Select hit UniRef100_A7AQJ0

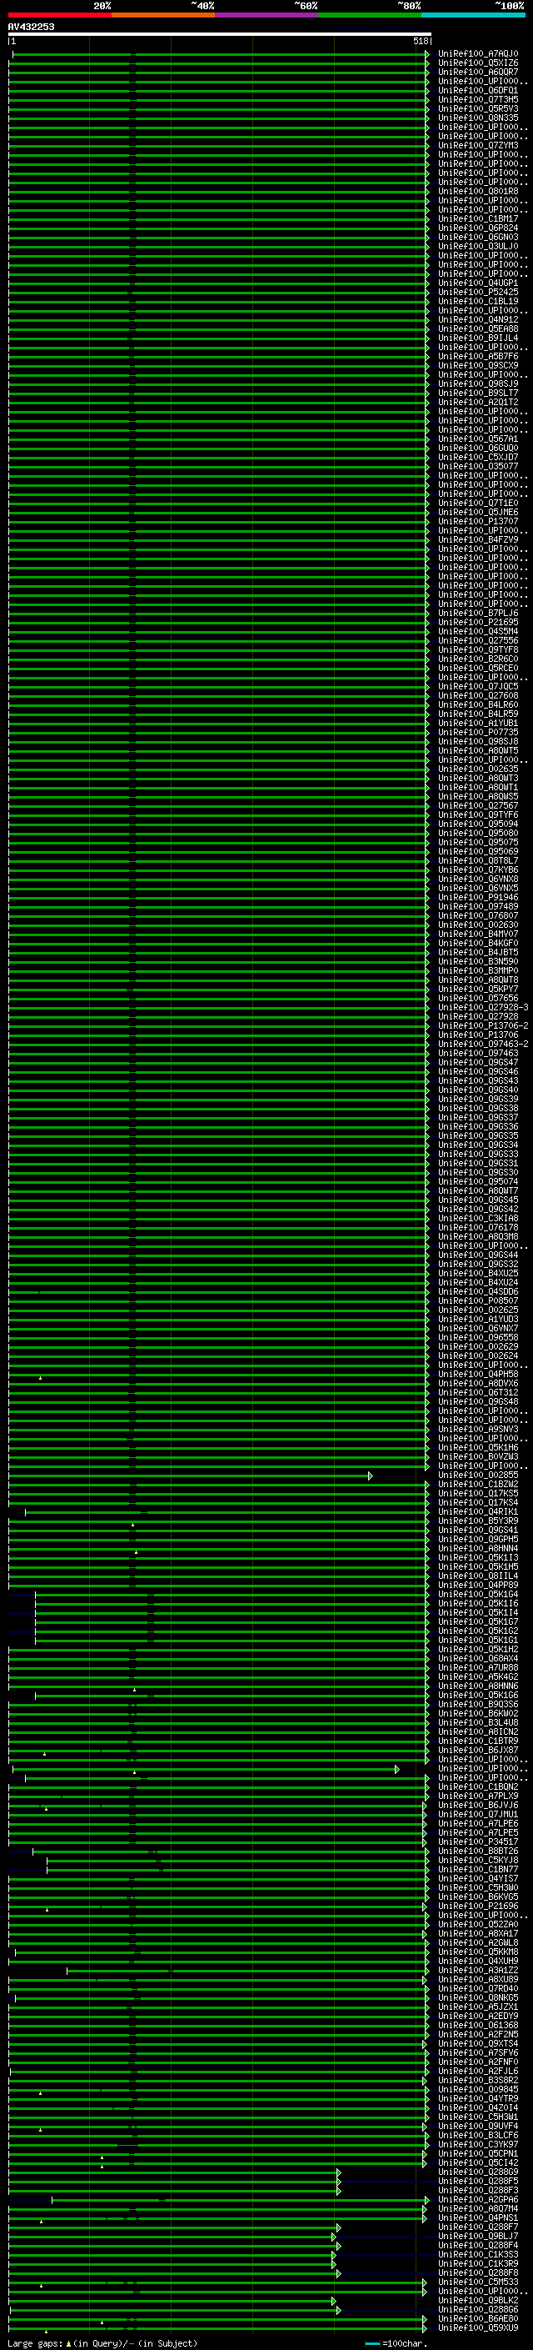click(x=478, y=54)
